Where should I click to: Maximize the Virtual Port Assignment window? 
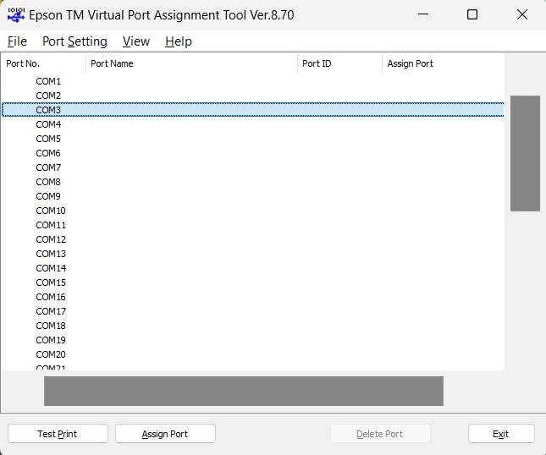coord(472,14)
